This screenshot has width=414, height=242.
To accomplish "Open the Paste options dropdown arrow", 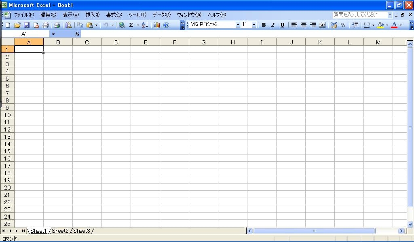I will (x=96, y=25).
